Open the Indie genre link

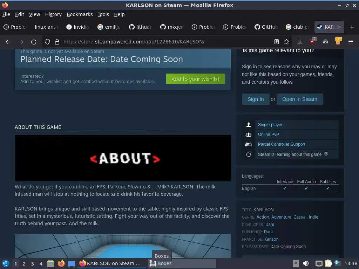click(x=313, y=217)
